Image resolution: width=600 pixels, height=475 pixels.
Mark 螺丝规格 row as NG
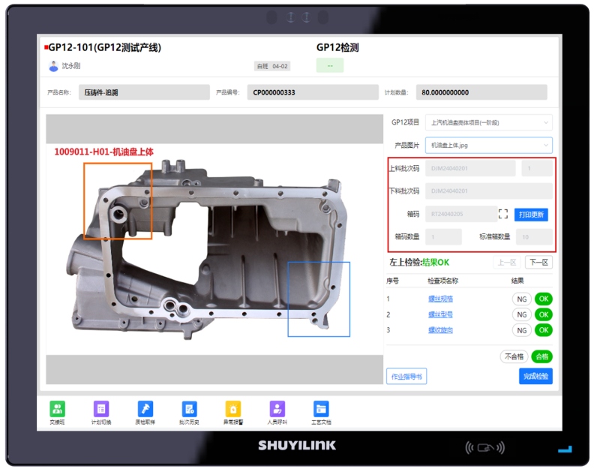[x=521, y=299]
